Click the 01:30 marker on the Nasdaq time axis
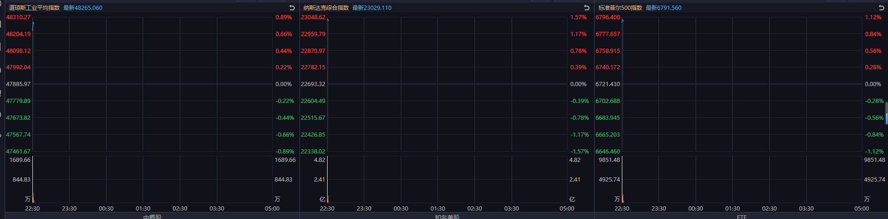 pos(438,209)
